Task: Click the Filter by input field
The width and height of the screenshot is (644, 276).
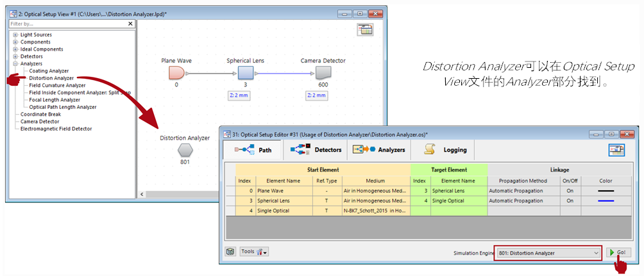Action: pyautogui.click(x=68, y=24)
